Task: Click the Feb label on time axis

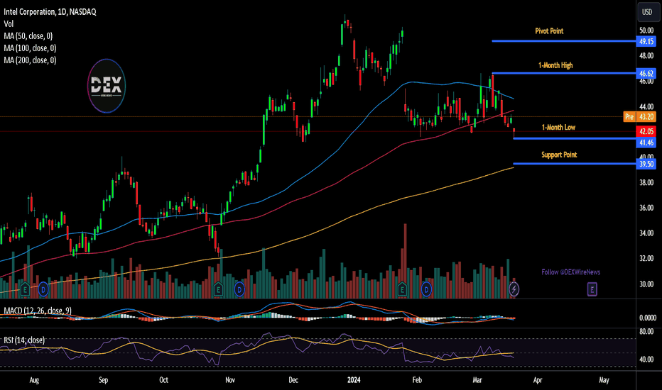Action: click(417, 380)
